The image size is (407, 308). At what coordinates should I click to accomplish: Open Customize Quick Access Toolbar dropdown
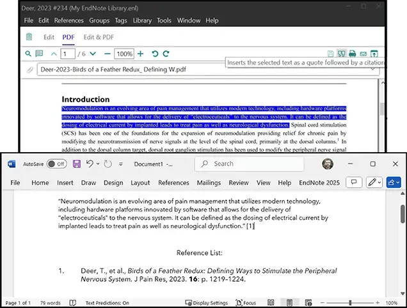pyautogui.click(x=121, y=164)
